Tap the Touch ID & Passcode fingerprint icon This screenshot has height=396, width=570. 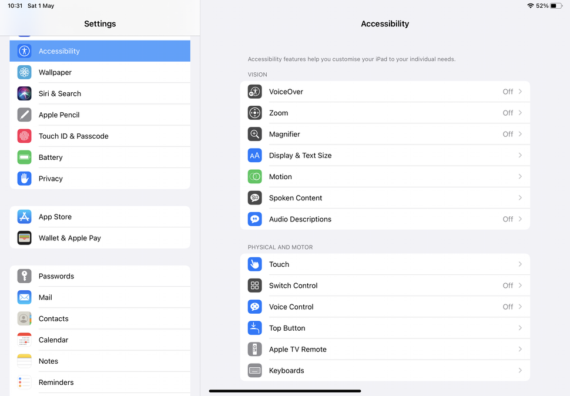tap(24, 136)
